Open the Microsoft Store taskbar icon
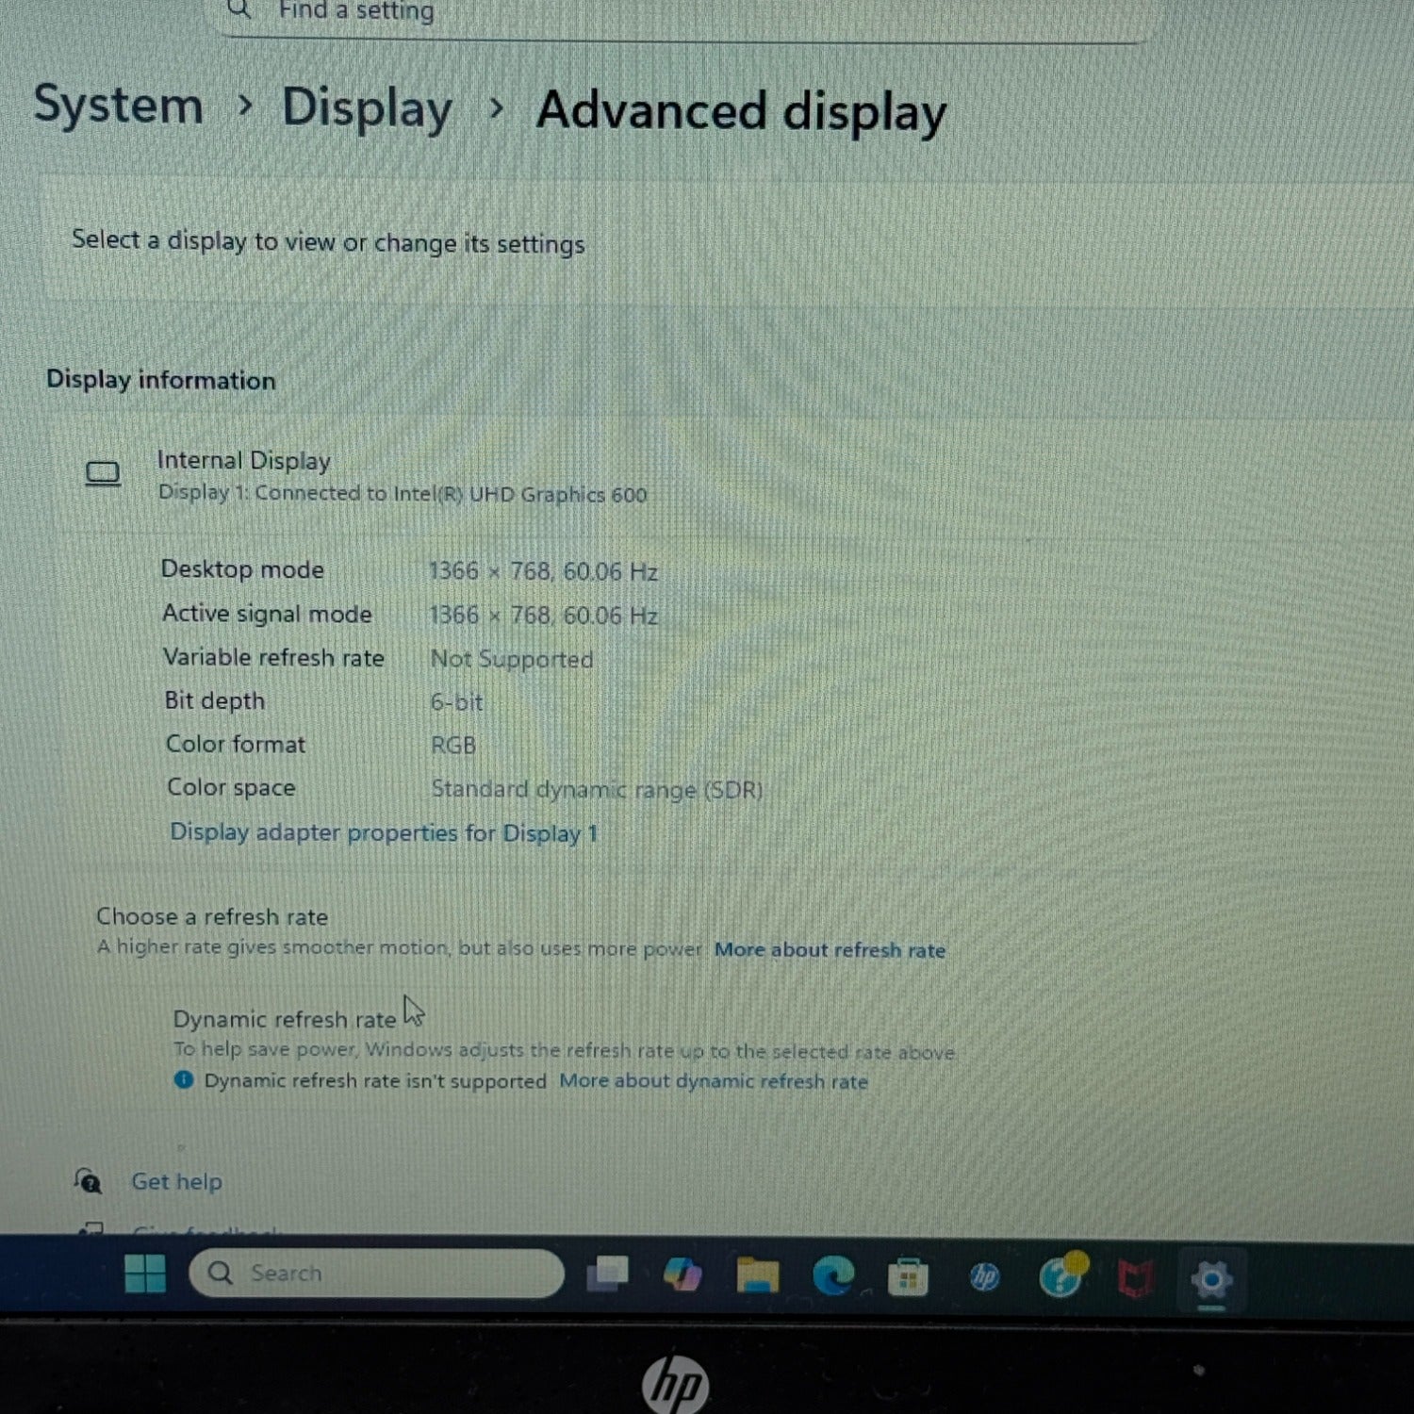1414x1414 pixels. pyautogui.click(x=908, y=1278)
